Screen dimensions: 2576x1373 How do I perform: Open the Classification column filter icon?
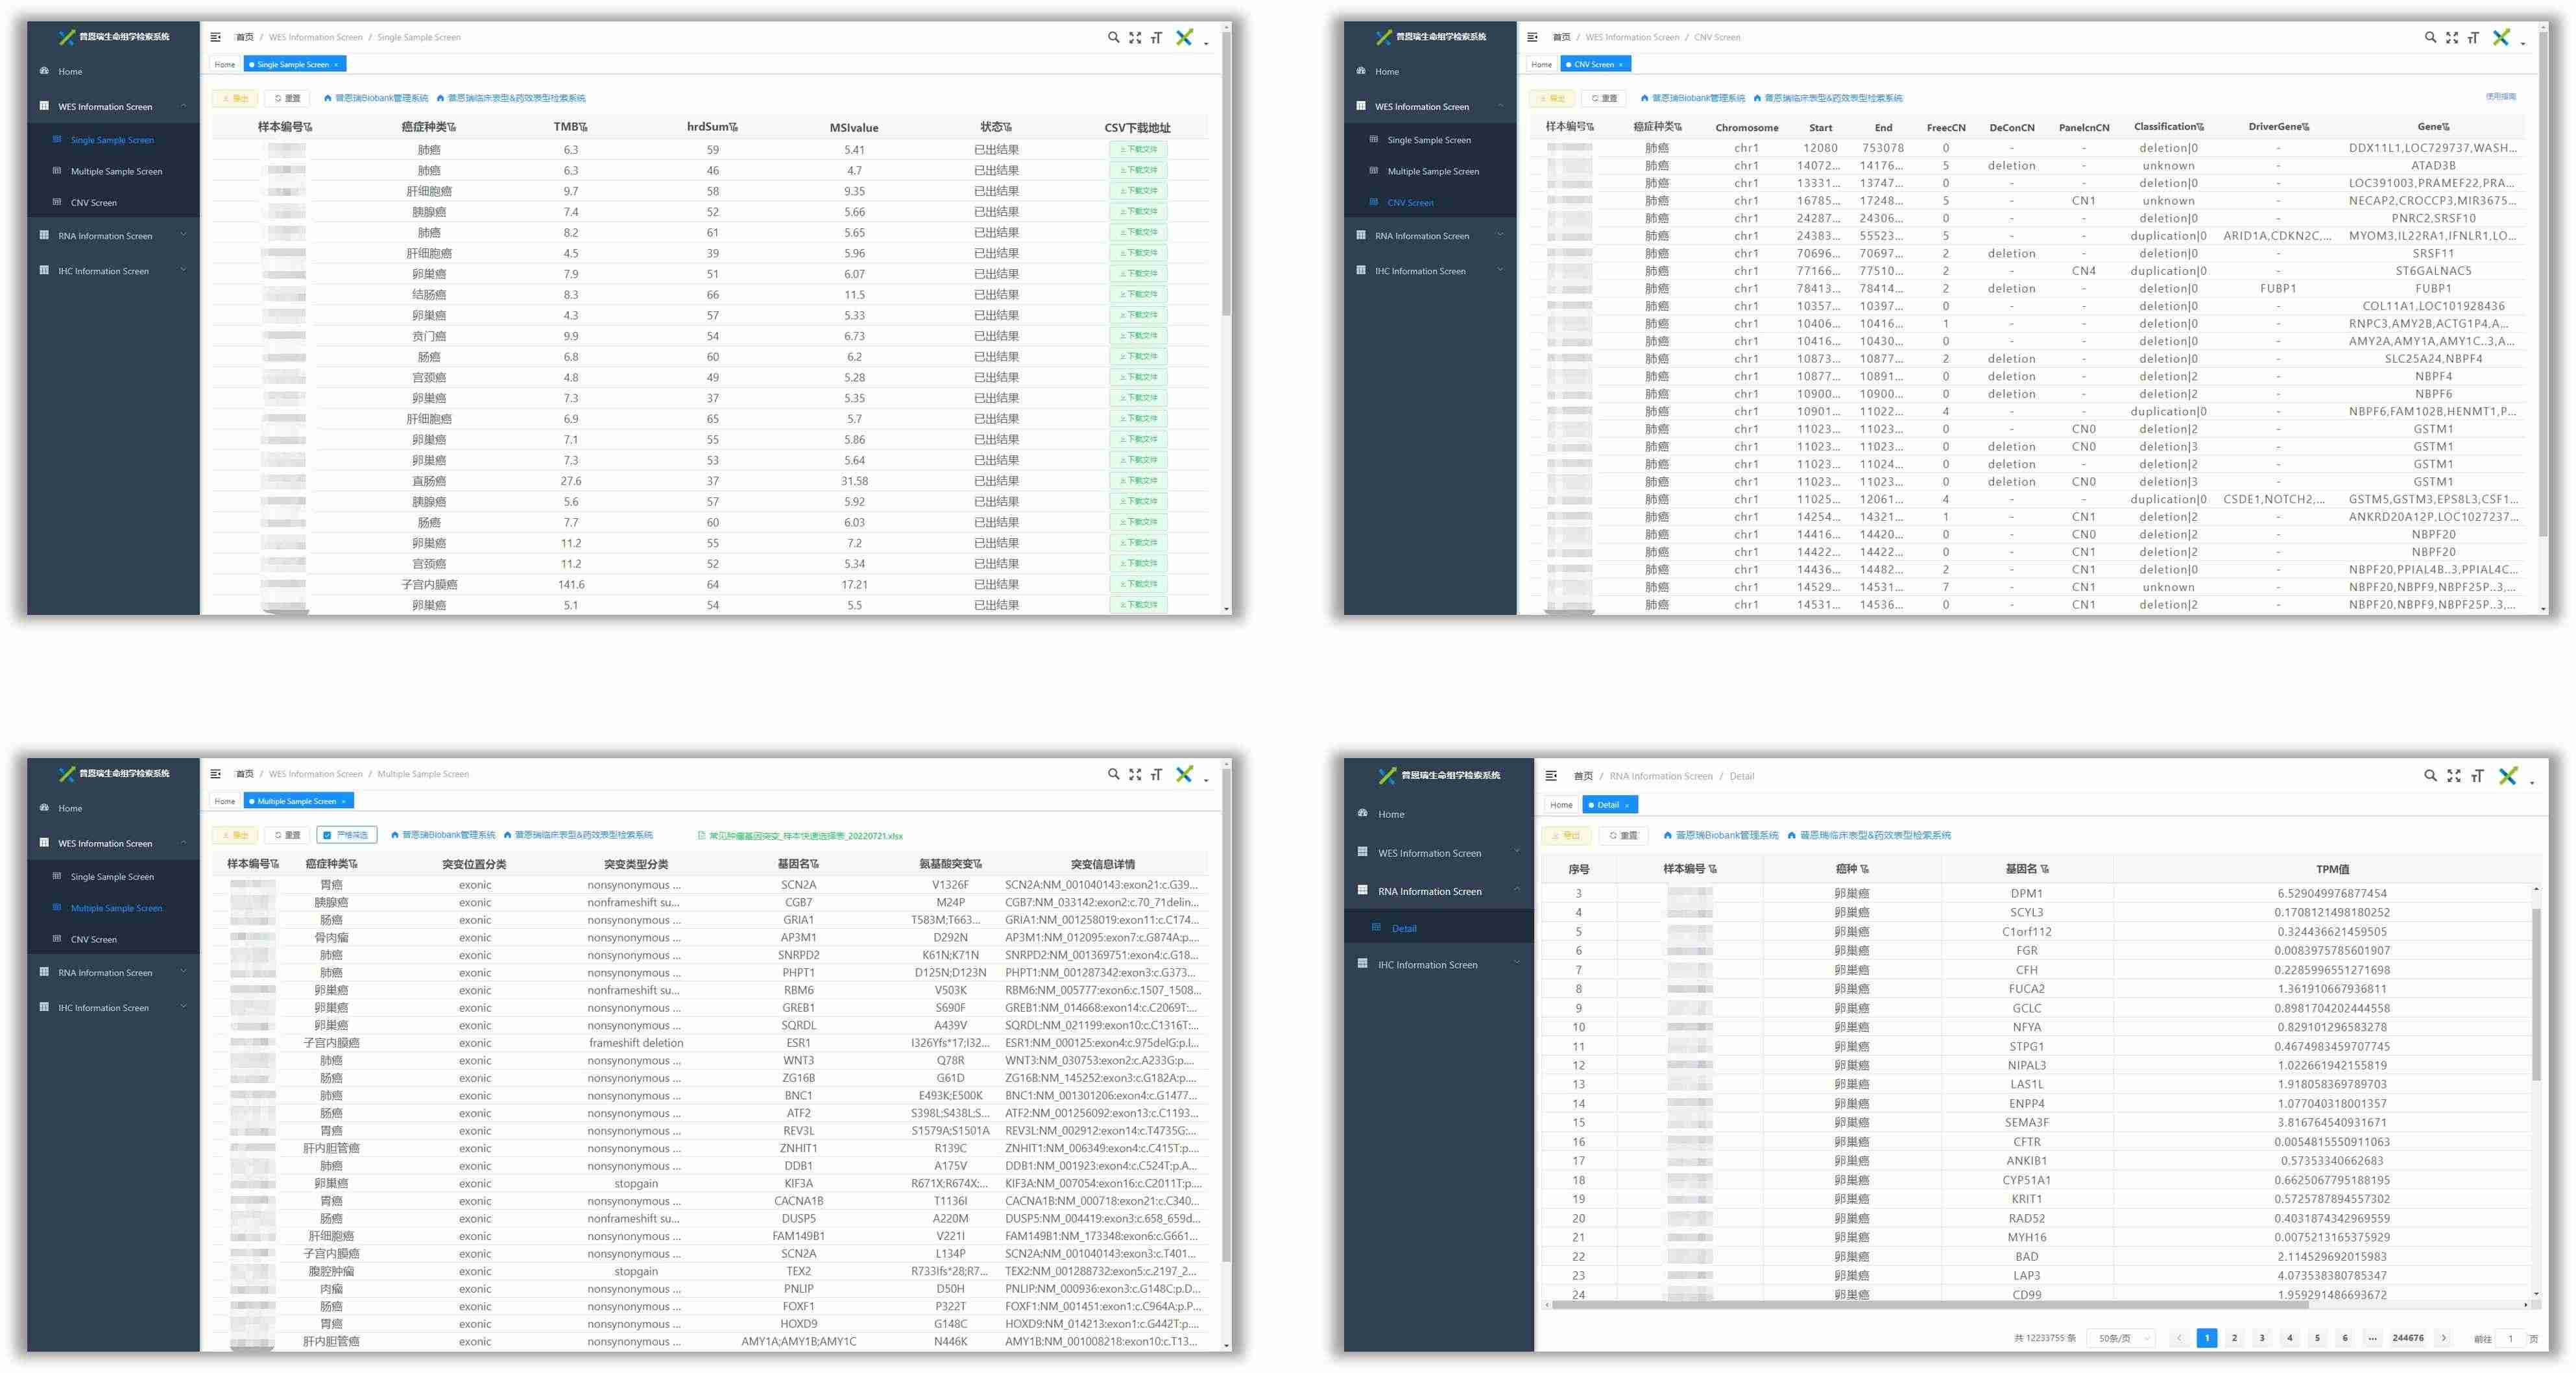(x=2200, y=127)
